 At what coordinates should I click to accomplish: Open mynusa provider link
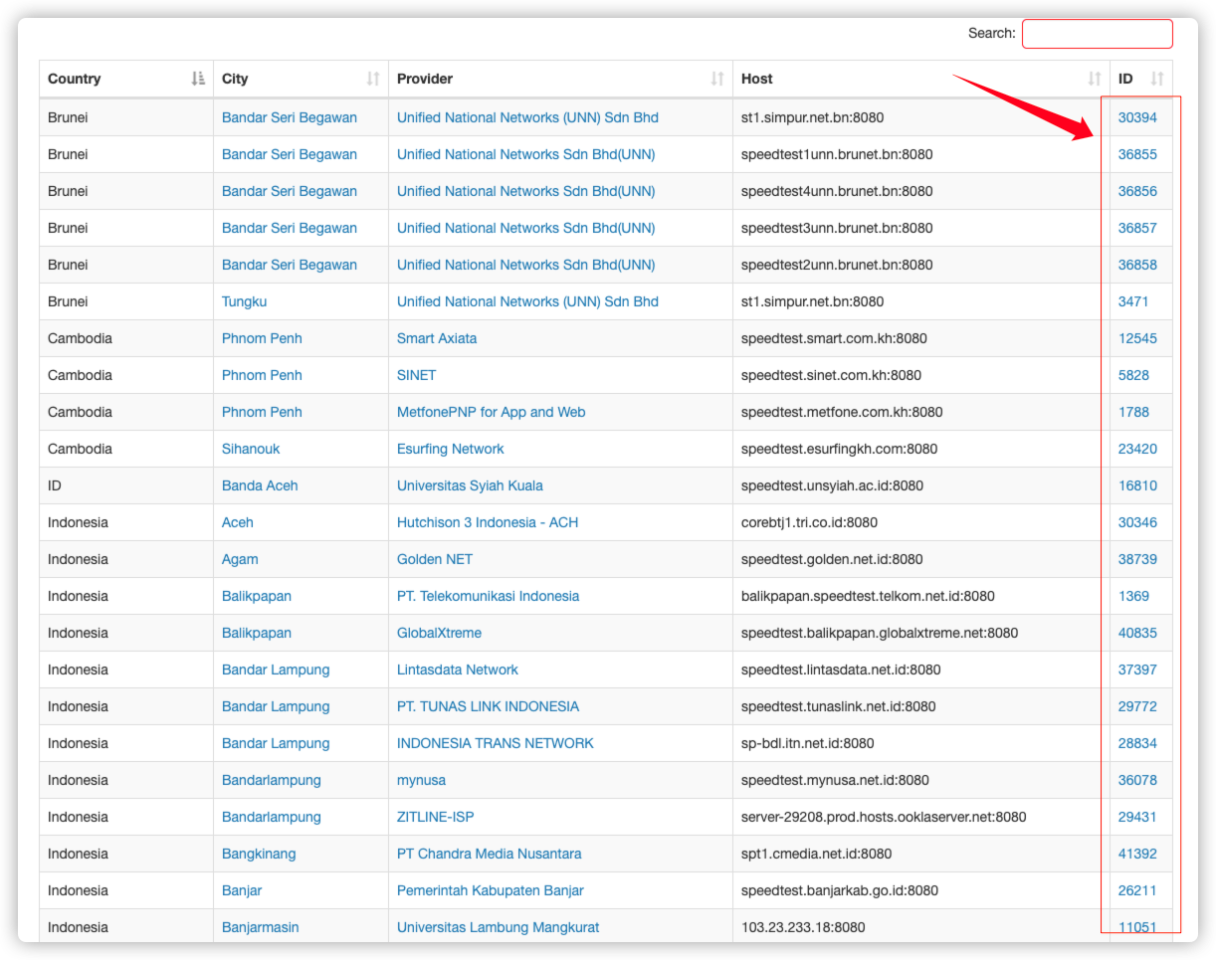(421, 780)
